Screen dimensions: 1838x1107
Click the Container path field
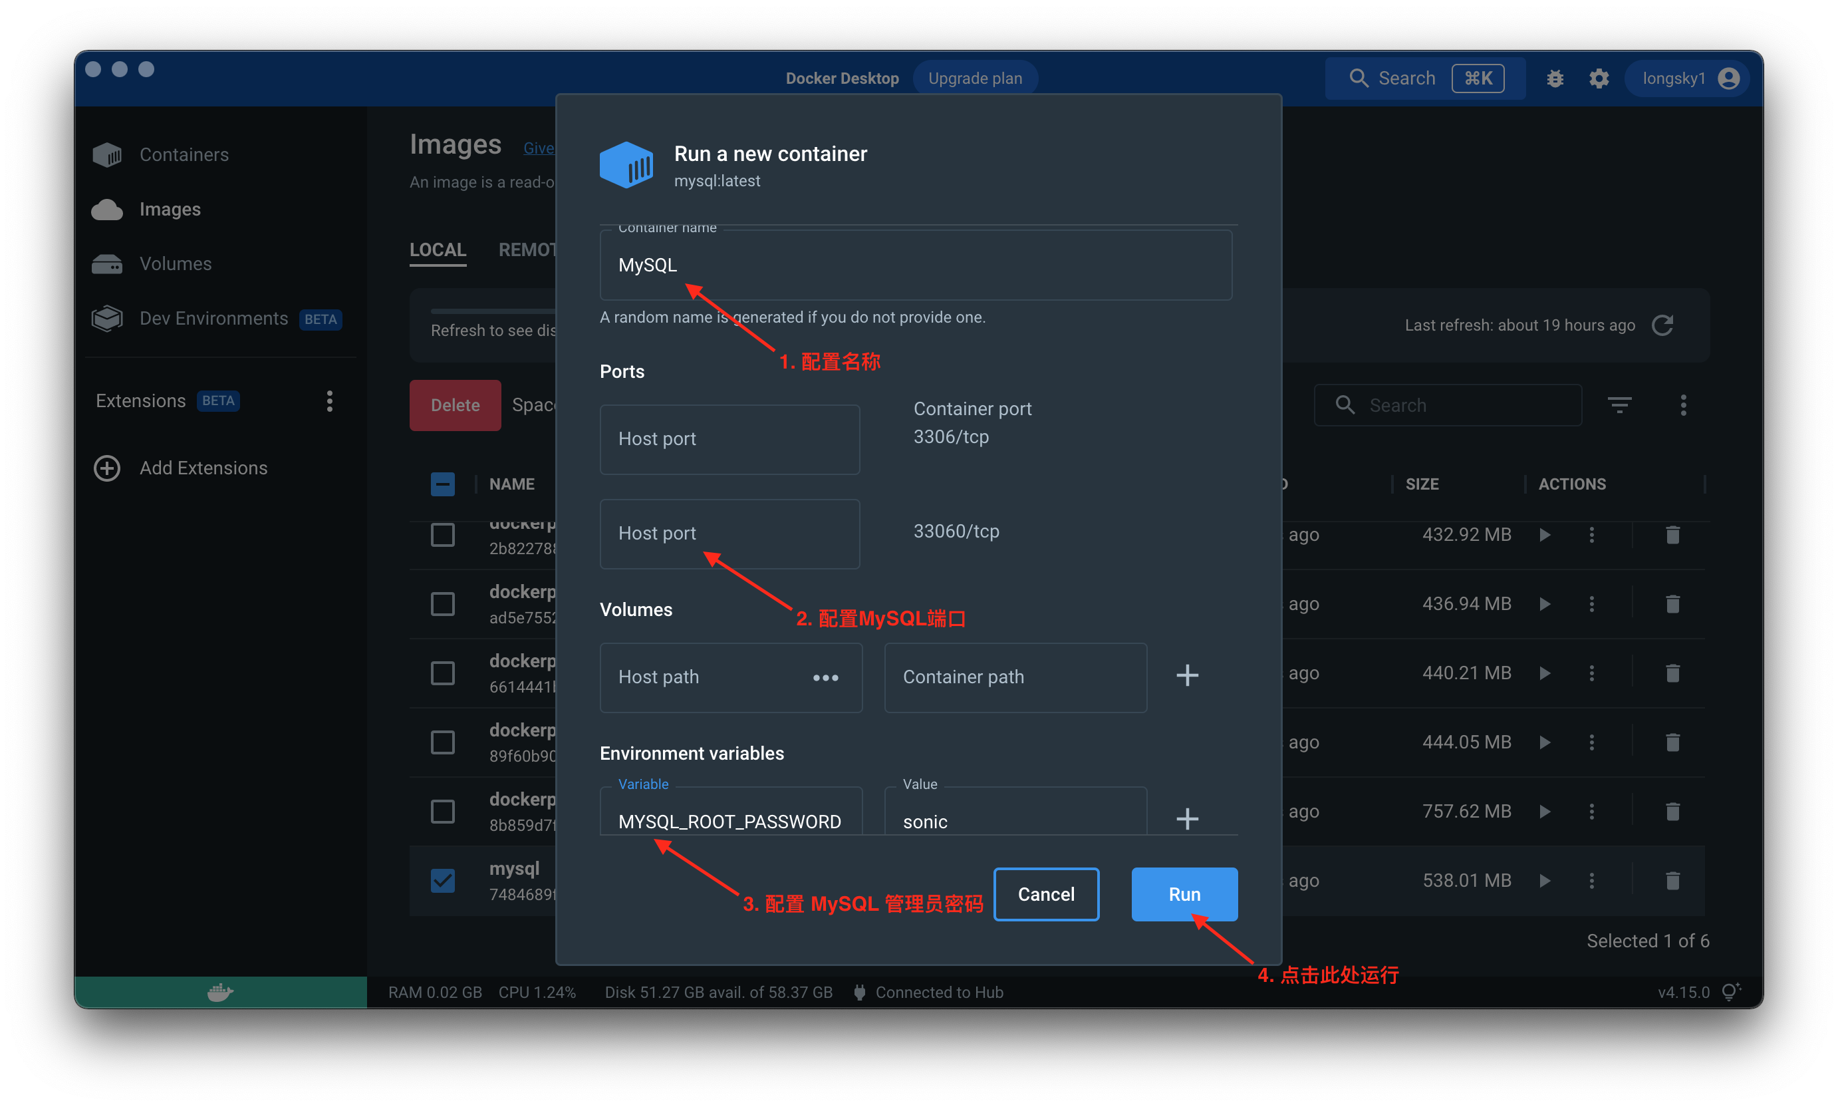click(1015, 677)
